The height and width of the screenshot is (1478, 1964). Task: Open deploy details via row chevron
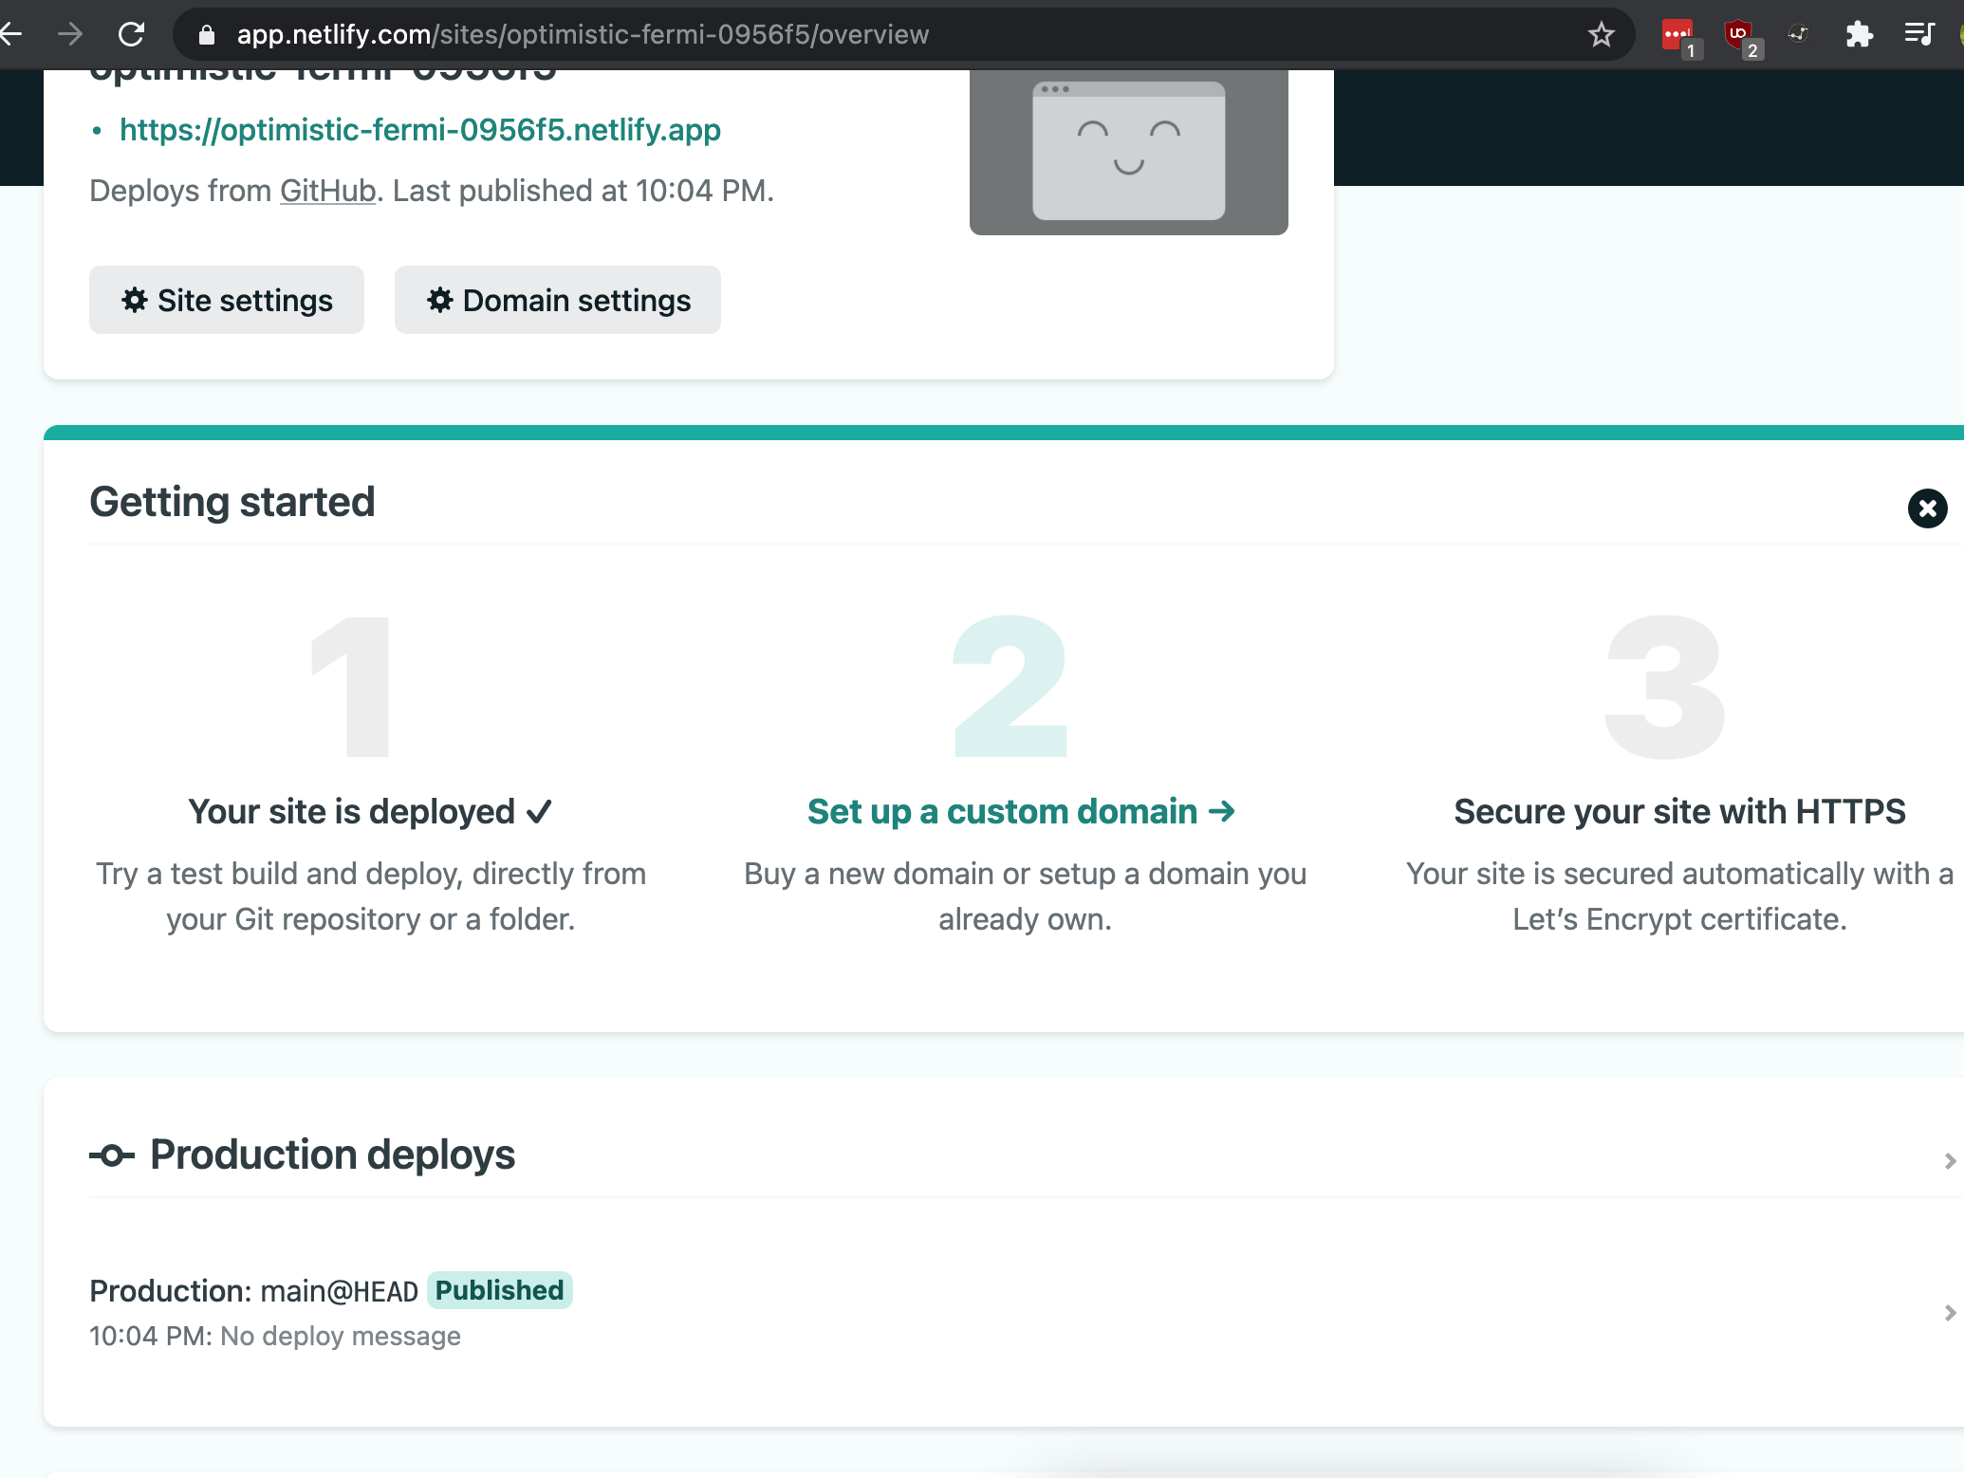(1950, 1313)
